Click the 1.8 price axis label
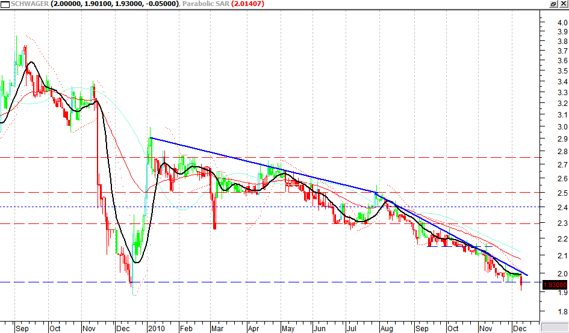Screen dimensions: 569x333 [x=562, y=311]
